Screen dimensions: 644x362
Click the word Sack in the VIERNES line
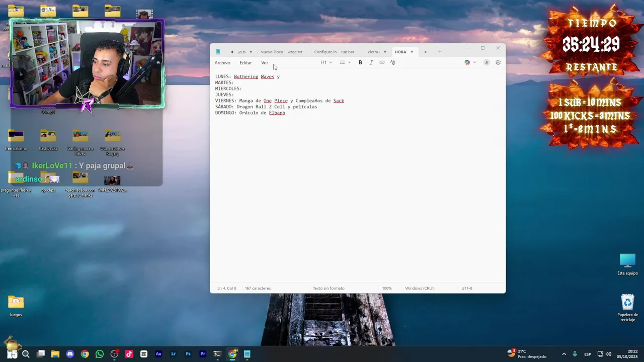[339, 101]
